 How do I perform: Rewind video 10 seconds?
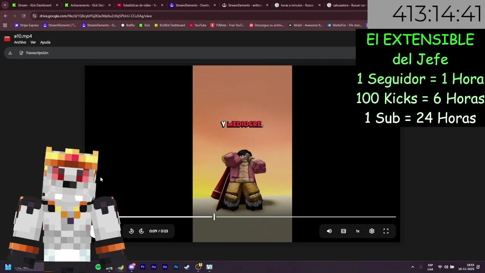click(131, 231)
